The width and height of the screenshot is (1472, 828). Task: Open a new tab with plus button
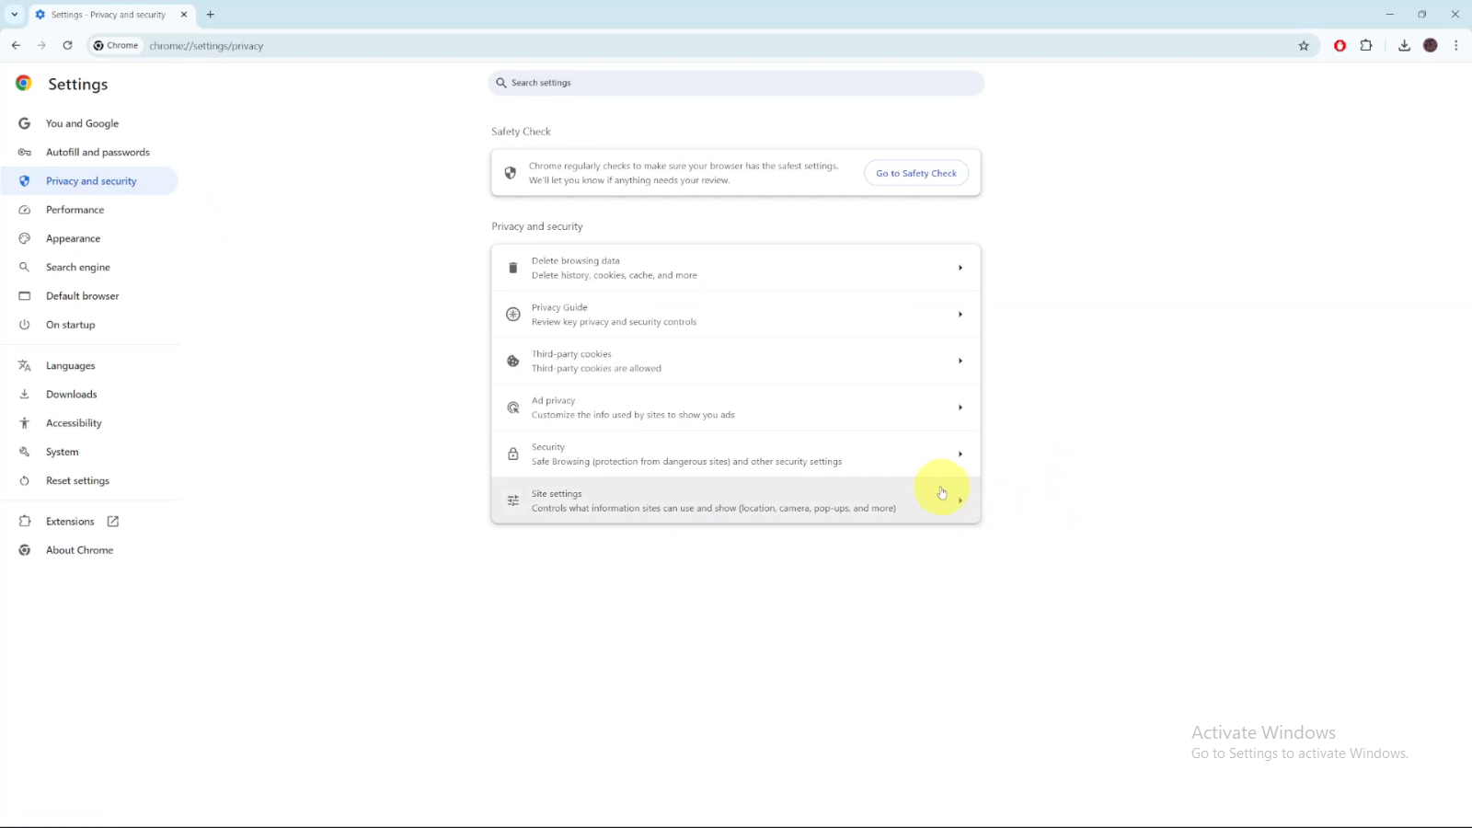tap(211, 15)
